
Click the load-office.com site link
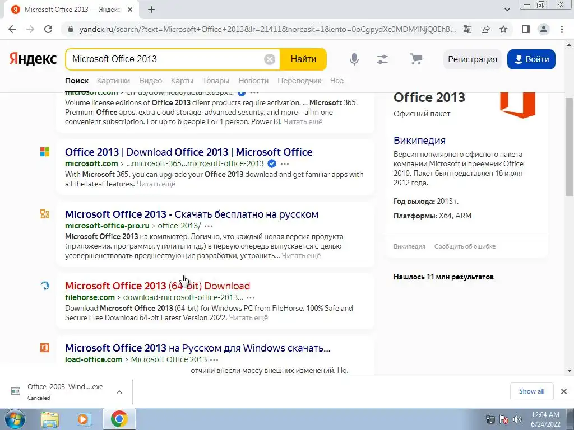pos(94,359)
